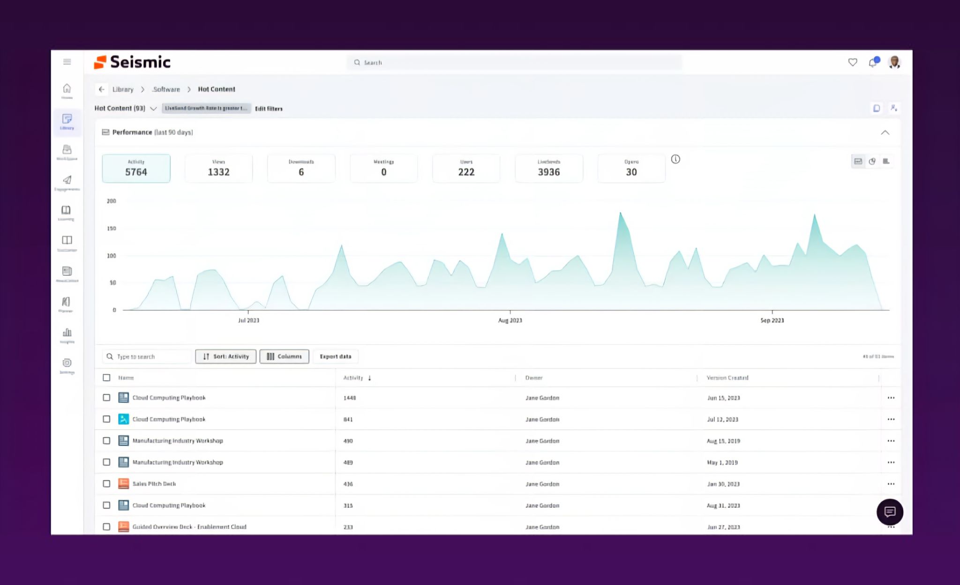Click the Edit filters link
The image size is (960, 585).
coord(269,109)
